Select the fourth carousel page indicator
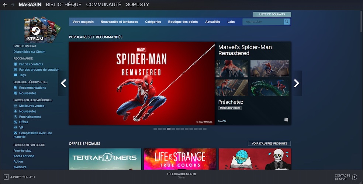The image size is (363, 184). point(169,129)
